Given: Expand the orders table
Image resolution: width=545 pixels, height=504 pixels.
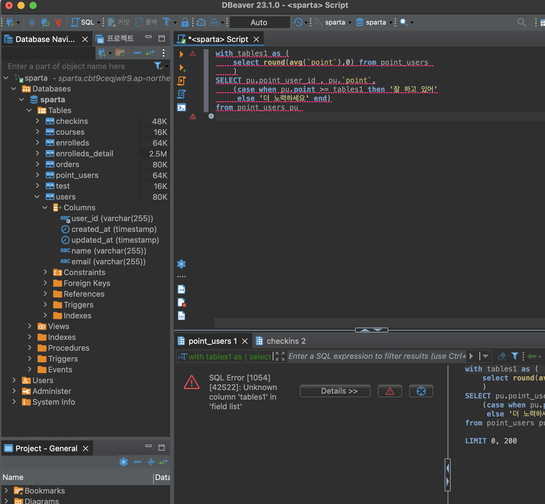Looking at the screenshot, I should (37, 164).
